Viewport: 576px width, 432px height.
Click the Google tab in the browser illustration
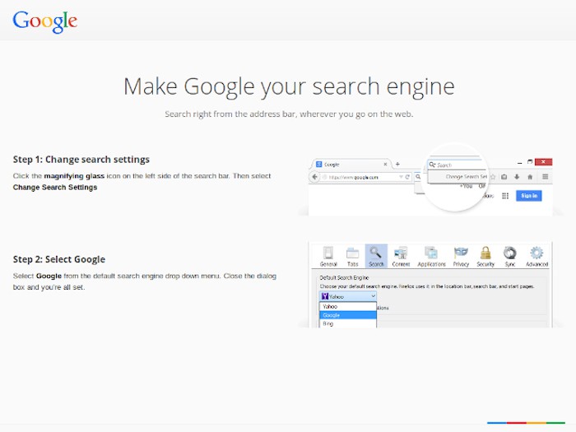351,165
